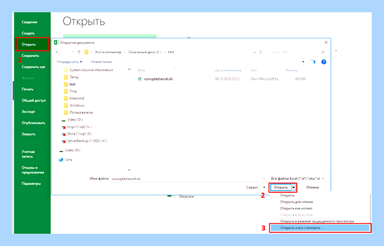Select Экспорт in the sidebar
Viewport: 384px width, 246px height.
tap(28, 112)
